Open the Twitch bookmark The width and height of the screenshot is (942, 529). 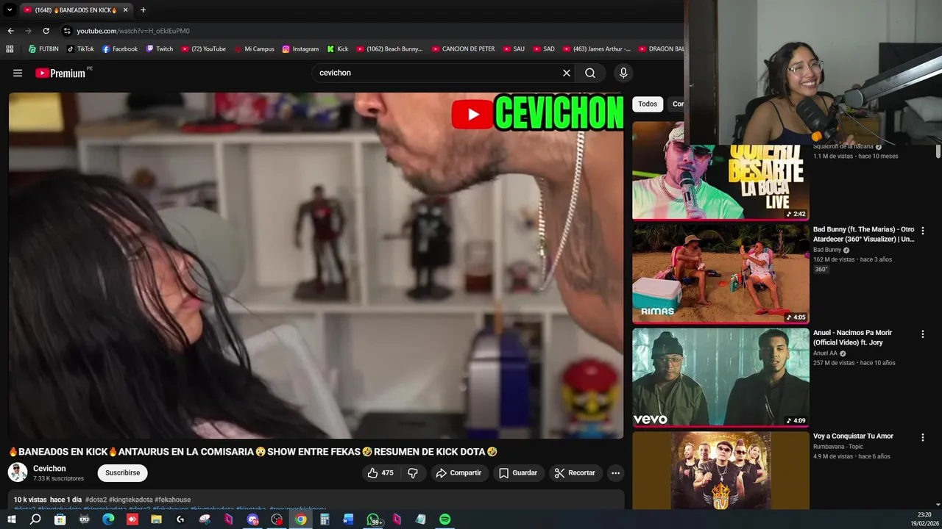click(x=160, y=49)
